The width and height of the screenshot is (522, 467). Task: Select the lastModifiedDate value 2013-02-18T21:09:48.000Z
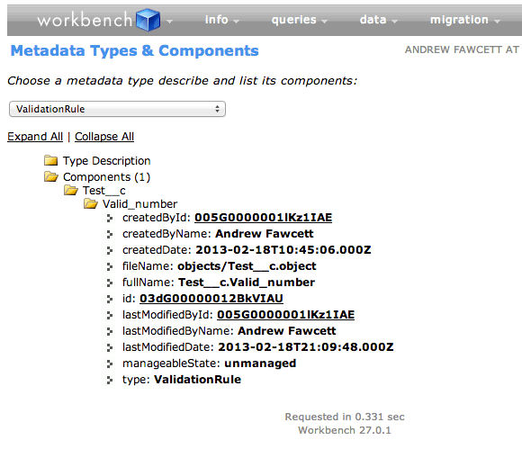tap(306, 347)
